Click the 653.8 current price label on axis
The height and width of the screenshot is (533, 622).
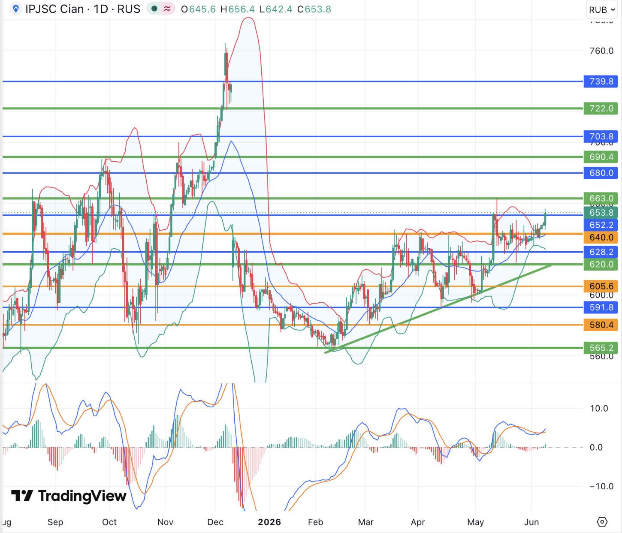point(601,213)
